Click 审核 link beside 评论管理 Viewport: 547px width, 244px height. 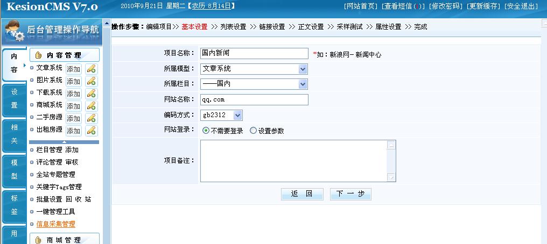pos(72,162)
